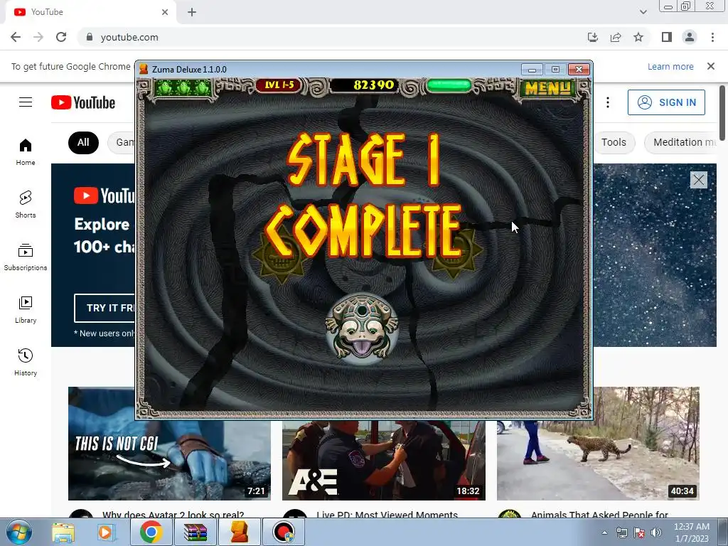Open the MENU button in Zuma
Viewport: 728px width, 546px height.
click(x=547, y=87)
